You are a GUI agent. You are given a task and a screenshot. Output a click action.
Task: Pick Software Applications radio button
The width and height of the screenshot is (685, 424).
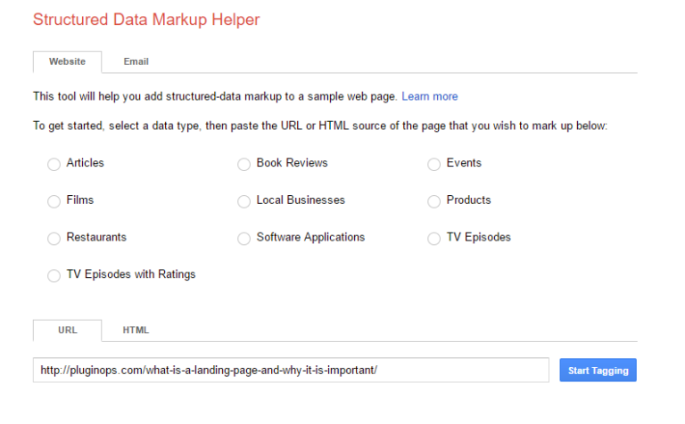tap(243, 239)
